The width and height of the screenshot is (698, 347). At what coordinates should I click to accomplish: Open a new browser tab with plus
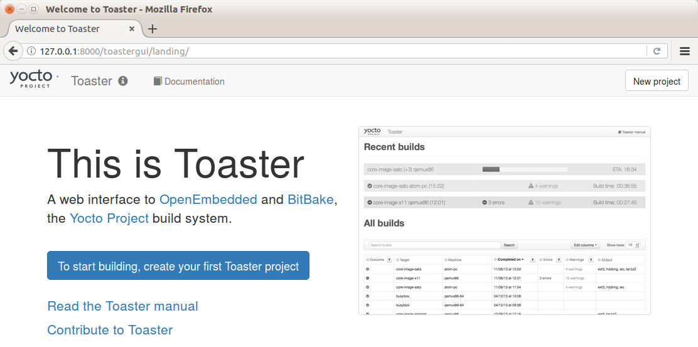click(x=153, y=29)
